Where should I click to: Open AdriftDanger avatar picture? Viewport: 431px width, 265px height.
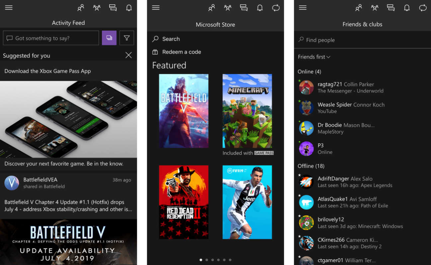(x=306, y=182)
